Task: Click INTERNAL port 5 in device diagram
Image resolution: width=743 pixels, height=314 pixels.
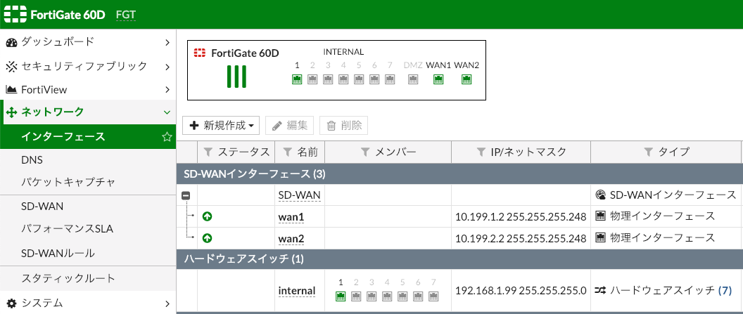Action: (359, 79)
